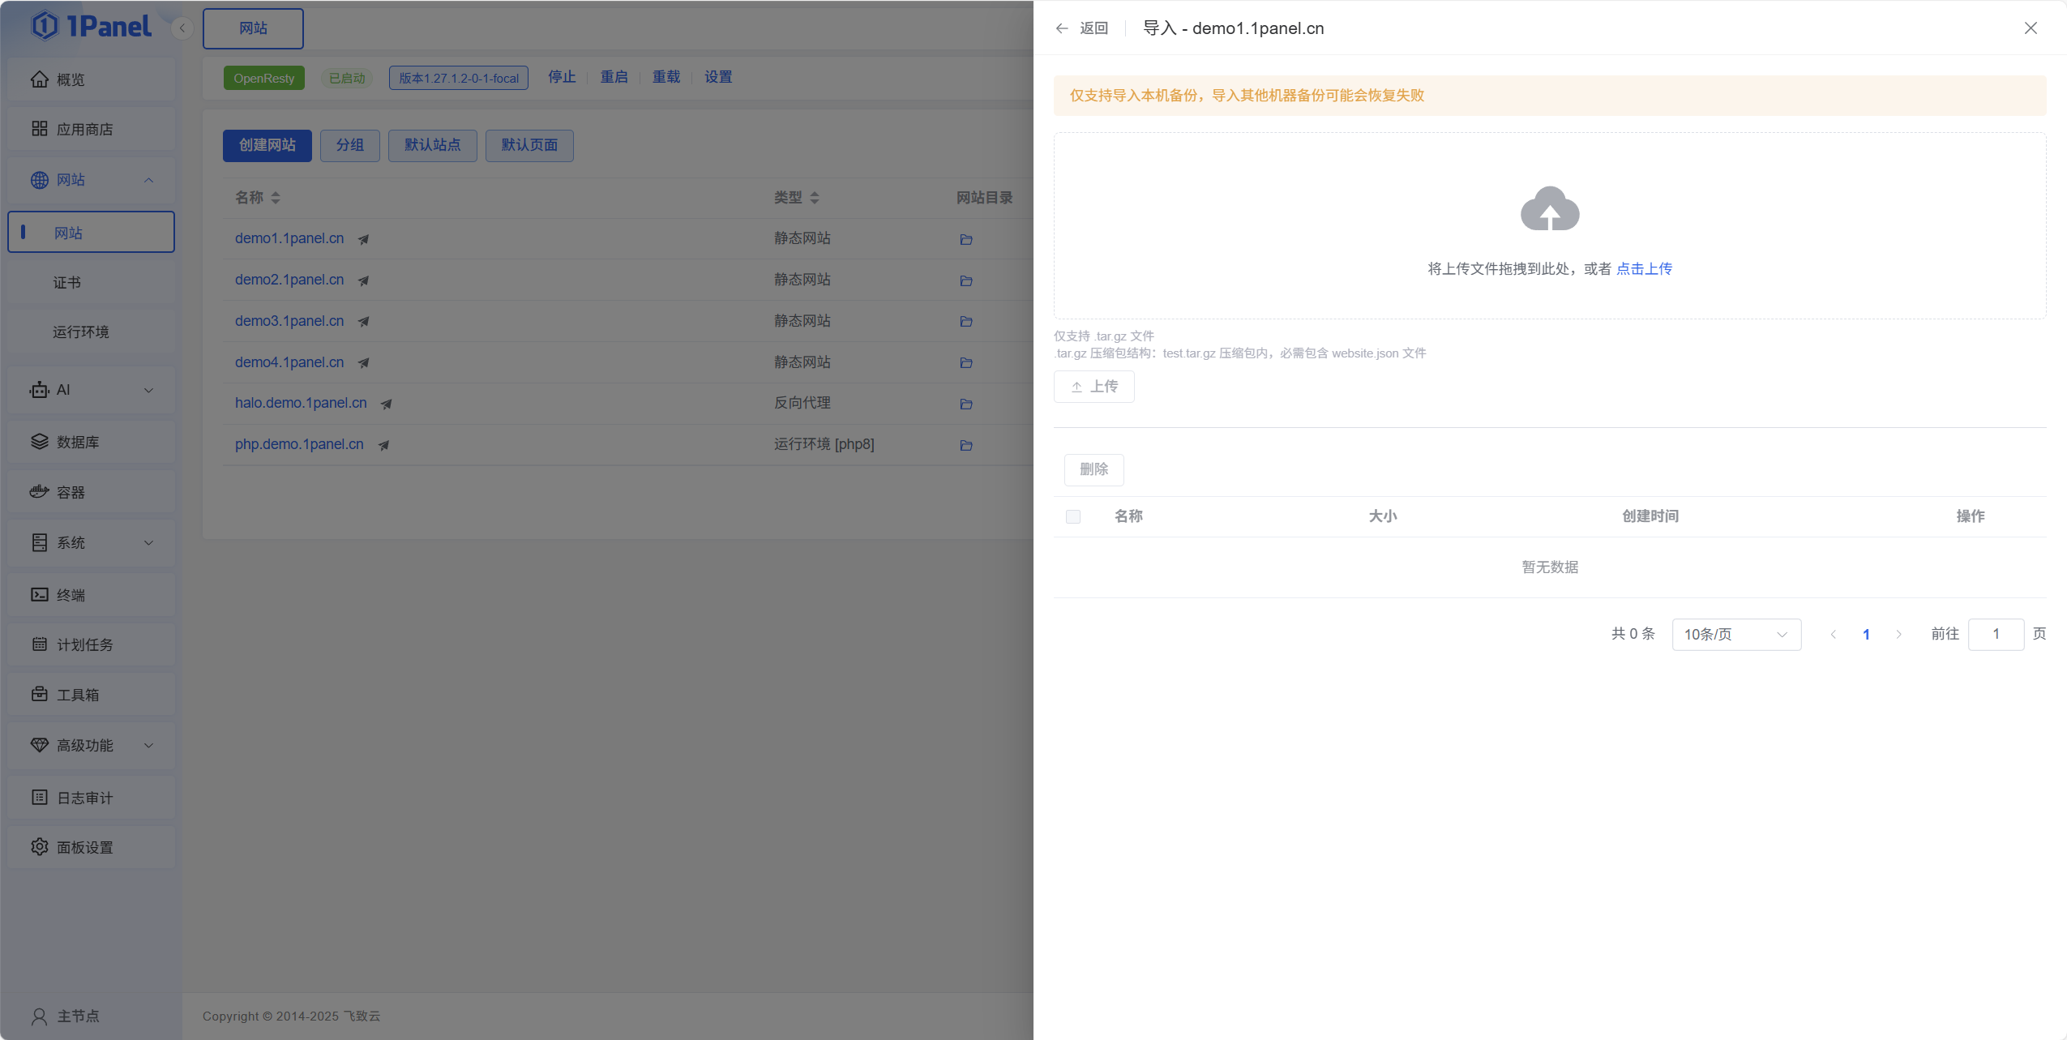The height and width of the screenshot is (1040, 2067).
Task: Open folder icon for php.demo.1panel.cn row
Action: pos(966,445)
